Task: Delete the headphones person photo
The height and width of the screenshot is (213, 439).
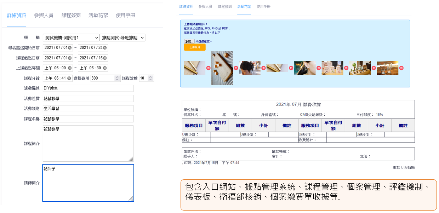Action: coord(263,68)
